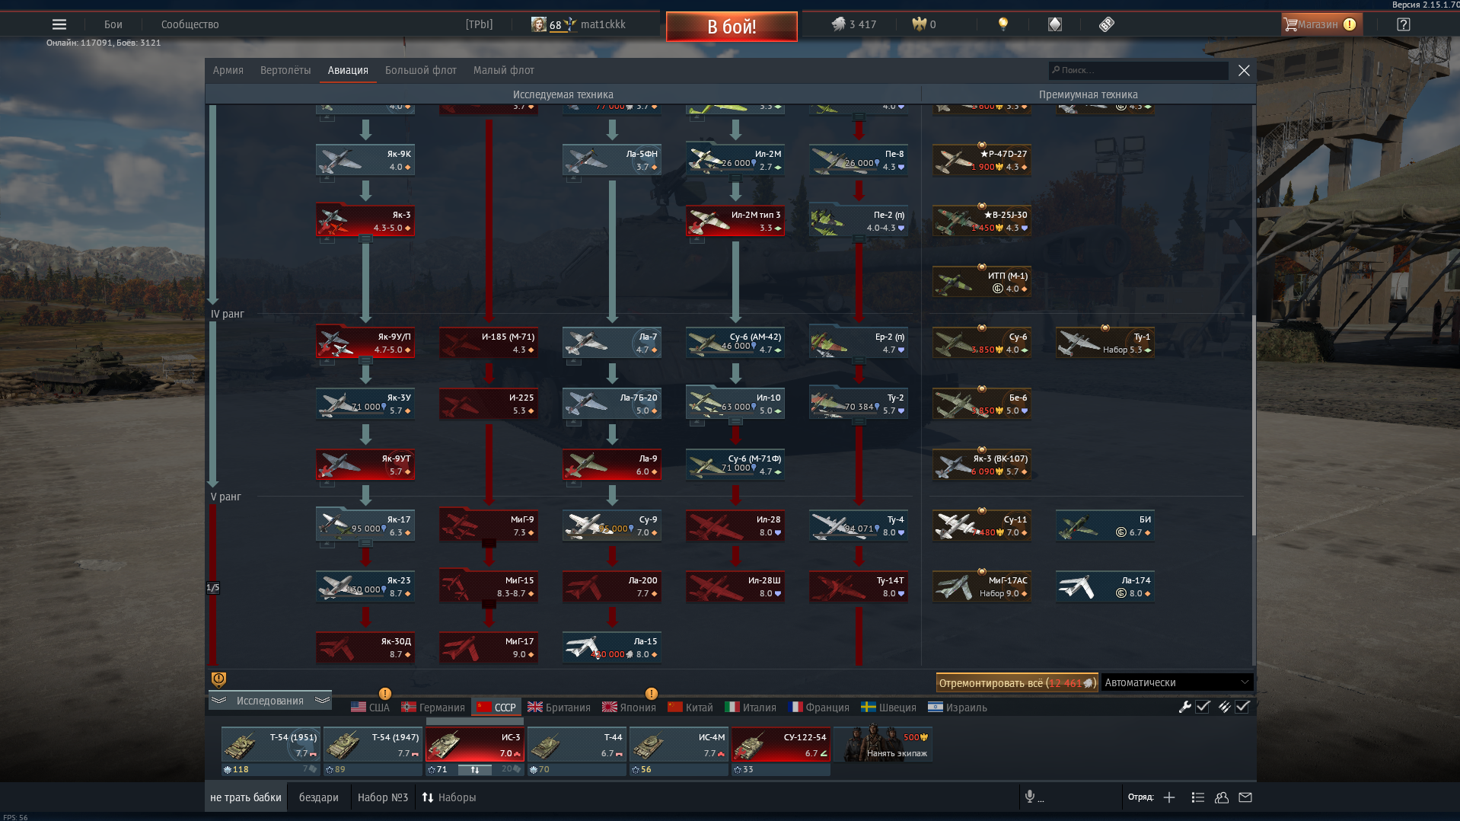Select the не трать бабки preset
The height and width of the screenshot is (821, 1460).
click(x=246, y=797)
